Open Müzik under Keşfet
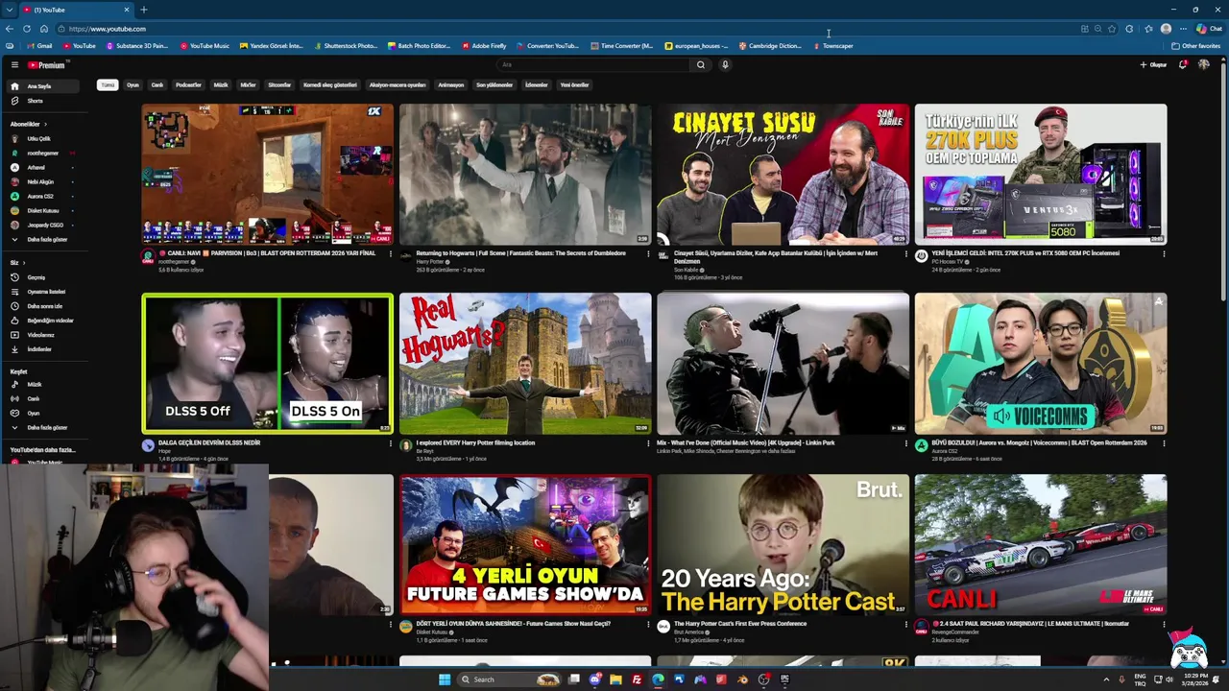The height and width of the screenshot is (691, 1229). tap(35, 384)
